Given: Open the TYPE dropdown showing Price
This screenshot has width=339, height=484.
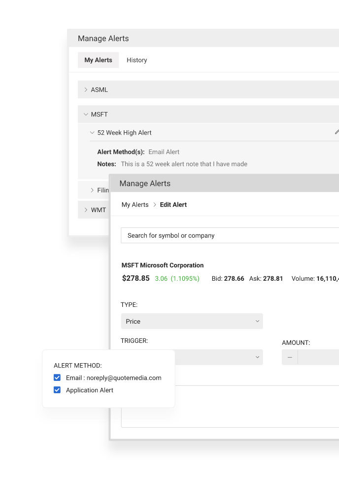Looking at the screenshot, I should (192, 321).
